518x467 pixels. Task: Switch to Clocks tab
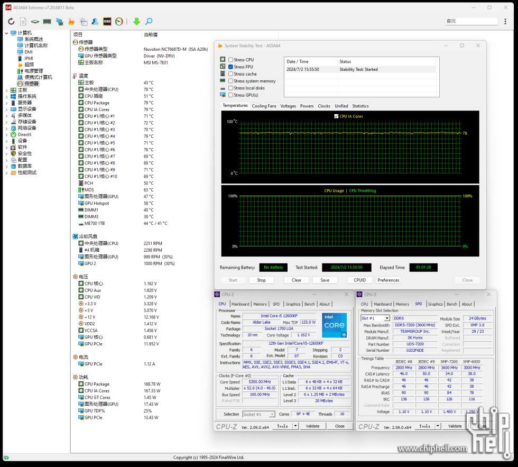pos(323,106)
